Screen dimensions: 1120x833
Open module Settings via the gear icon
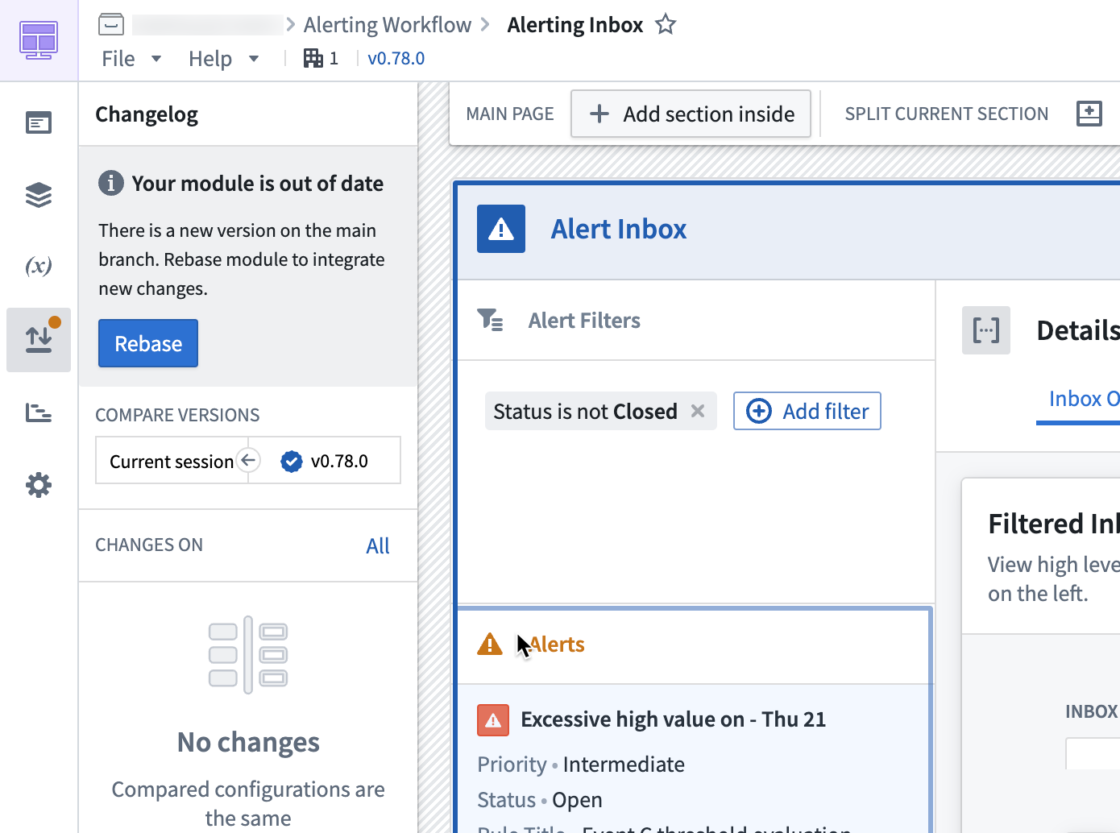38,484
